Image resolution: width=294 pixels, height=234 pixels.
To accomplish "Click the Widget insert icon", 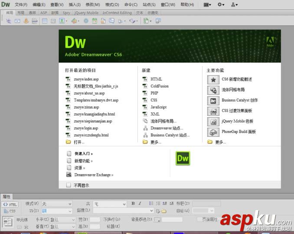I will point(86,21).
